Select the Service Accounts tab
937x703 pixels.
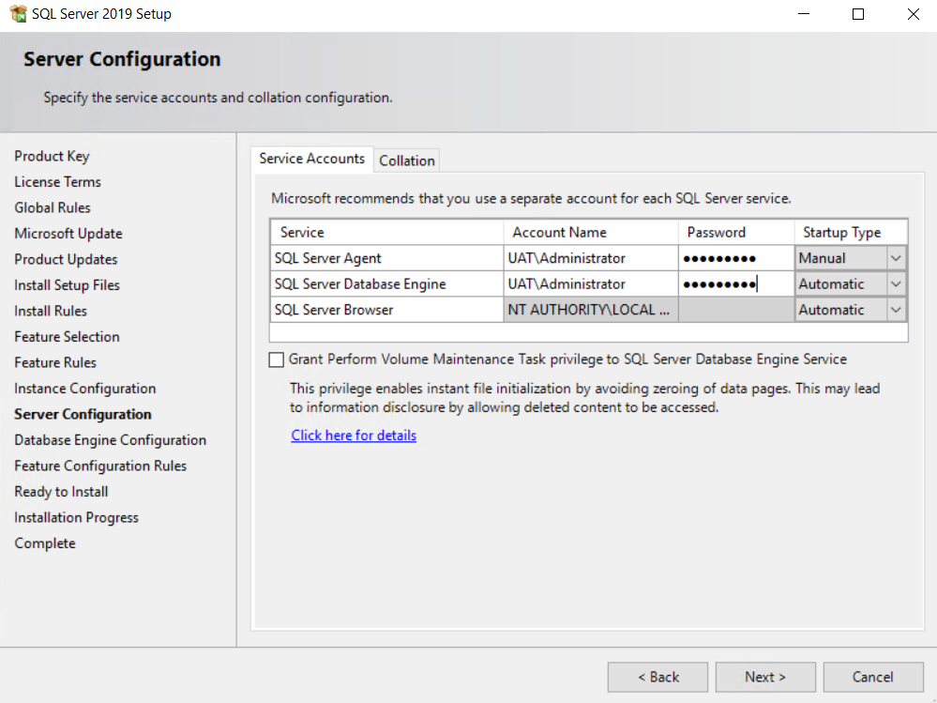(312, 159)
